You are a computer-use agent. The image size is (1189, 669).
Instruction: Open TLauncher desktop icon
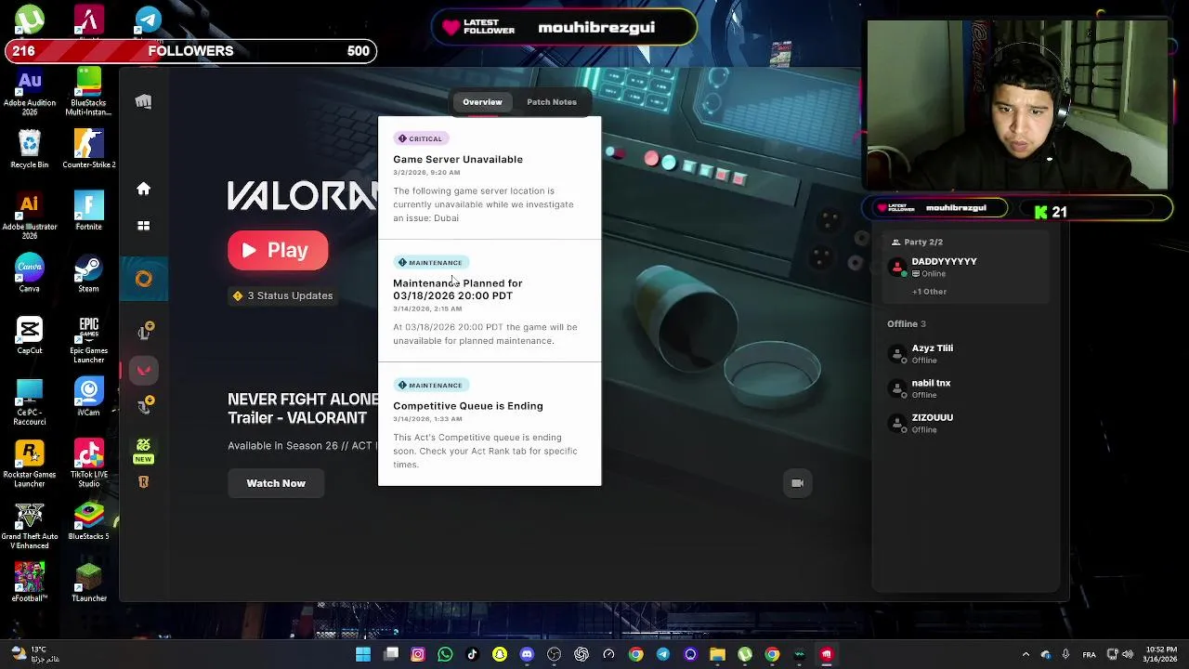89,582
